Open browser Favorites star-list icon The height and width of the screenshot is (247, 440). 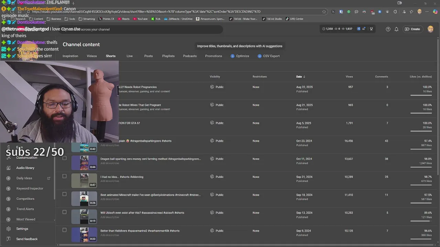[x=411, y=12]
